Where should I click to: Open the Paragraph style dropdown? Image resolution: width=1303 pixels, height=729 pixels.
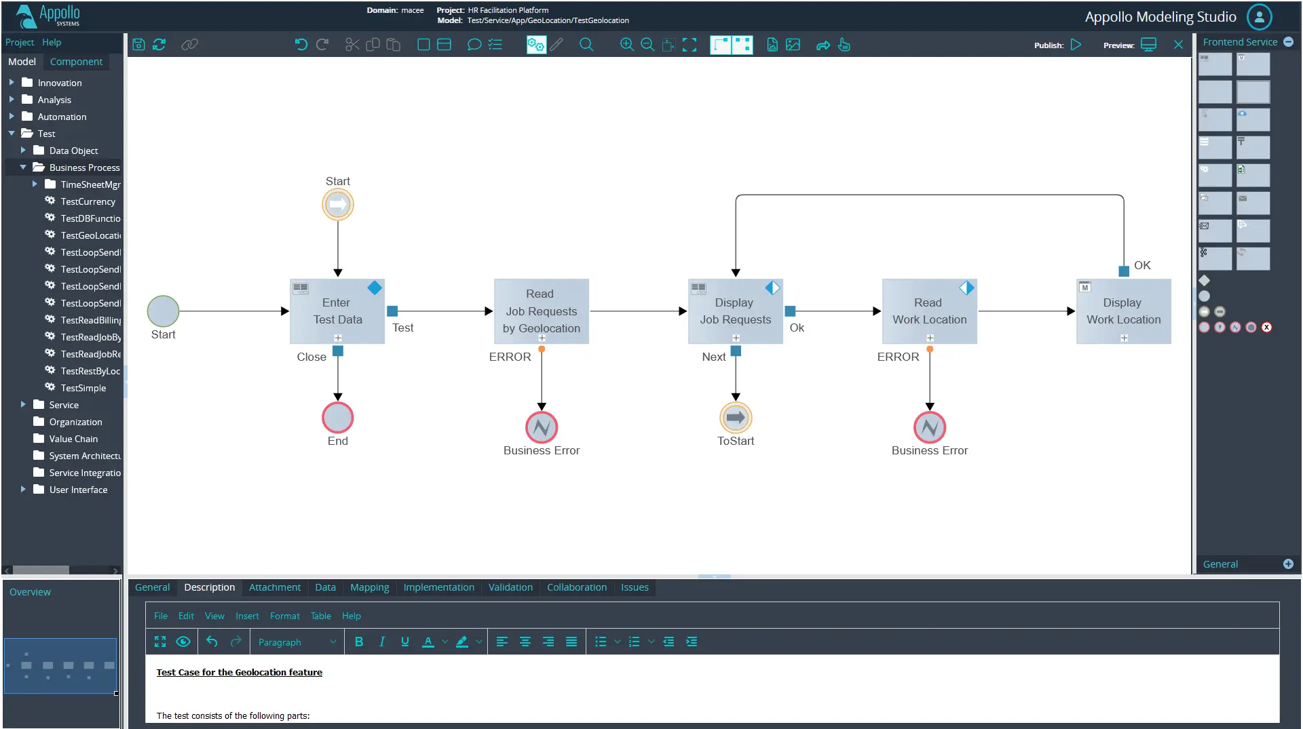pyautogui.click(x=297, y=642)
